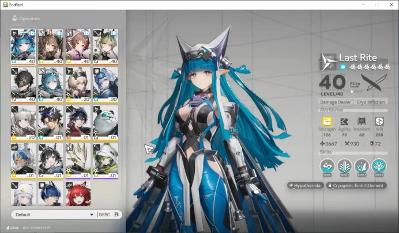Choose the operator wearing a pink bow

(78, 47)
